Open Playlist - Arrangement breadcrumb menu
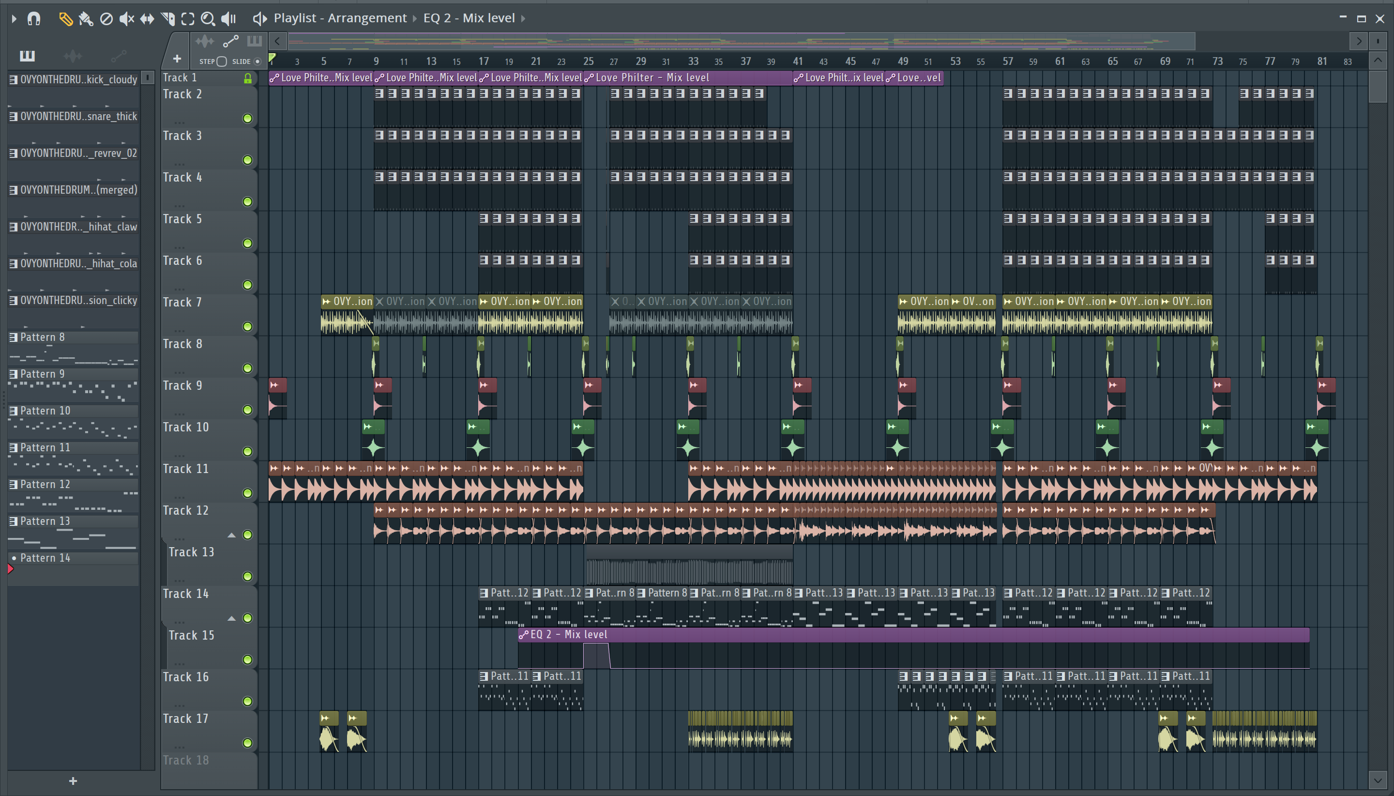 click(340, 18)
